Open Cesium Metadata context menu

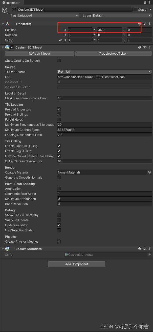[150, 249]
